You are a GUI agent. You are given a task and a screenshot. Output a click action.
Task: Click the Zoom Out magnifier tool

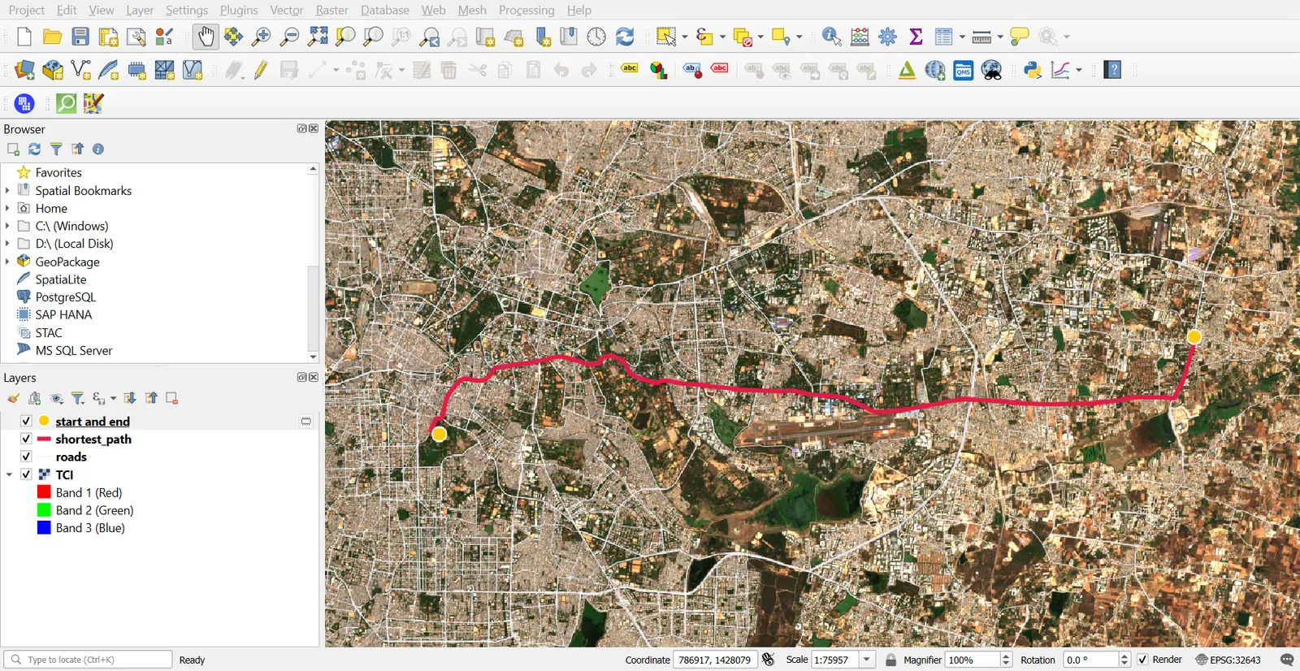tap(289, 37)
